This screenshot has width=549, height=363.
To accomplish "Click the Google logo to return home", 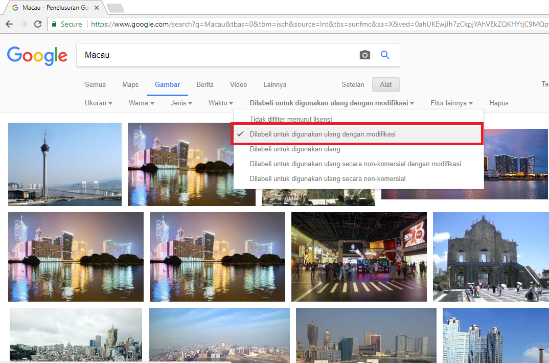I will (x=37, y=56).
